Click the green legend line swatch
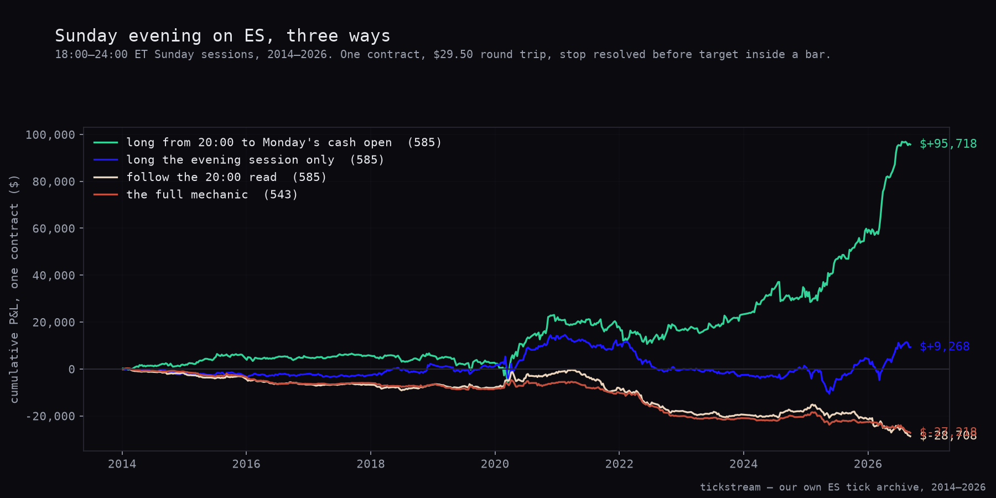The image size is (996, 498). tap(106, 142)
